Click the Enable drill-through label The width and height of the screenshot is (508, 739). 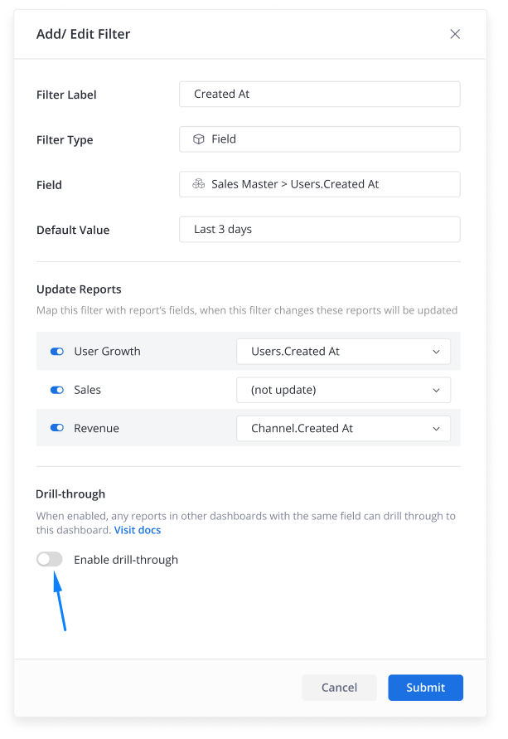click(x=126, y=560)
